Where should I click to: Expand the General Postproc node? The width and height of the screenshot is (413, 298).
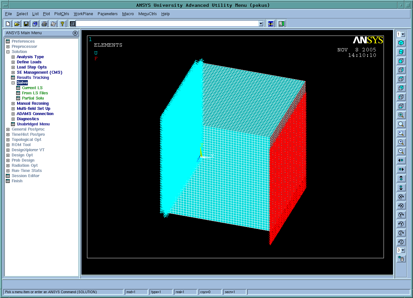click(x=8, y=129)
